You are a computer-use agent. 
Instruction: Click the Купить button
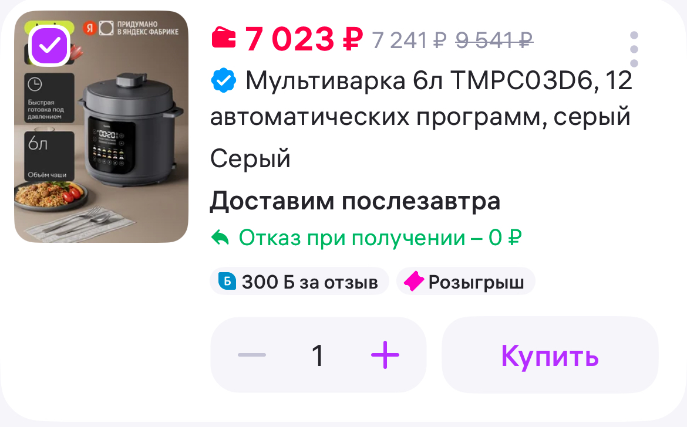pyautogui.click(x=550, y=355)
